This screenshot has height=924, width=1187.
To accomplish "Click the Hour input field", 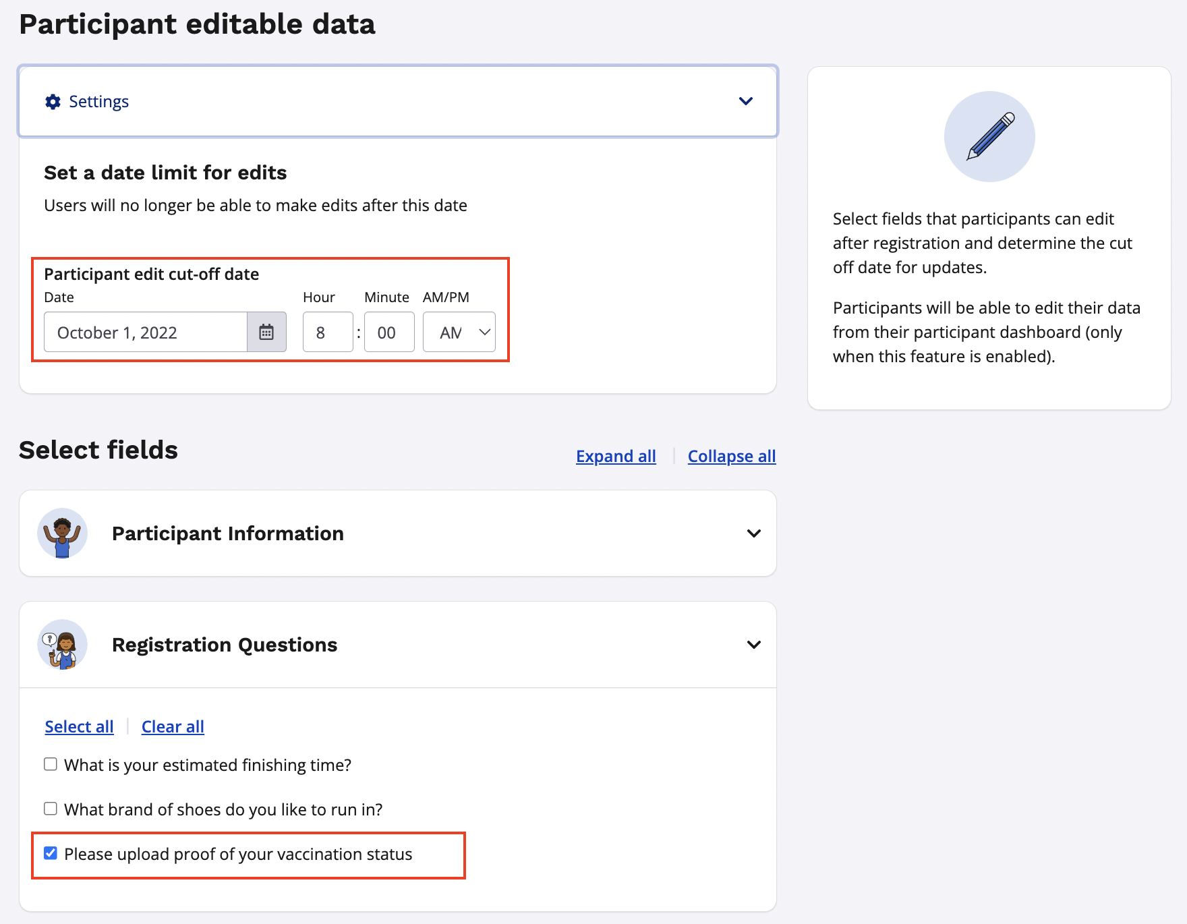I will click(x=327, y=333).
